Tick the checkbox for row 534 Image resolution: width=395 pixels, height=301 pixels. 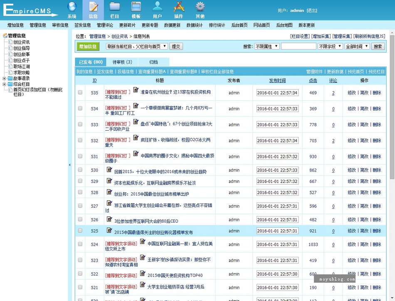point(80,108)
